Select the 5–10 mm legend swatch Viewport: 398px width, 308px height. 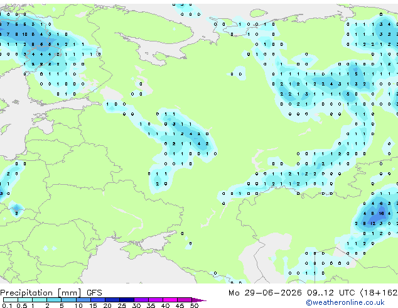(x=69, y=300)
